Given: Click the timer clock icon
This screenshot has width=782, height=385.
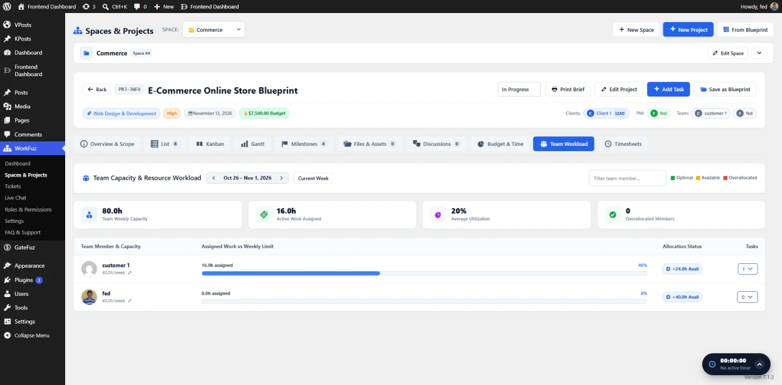Looking at the screenshot, I should coord(712,364).
